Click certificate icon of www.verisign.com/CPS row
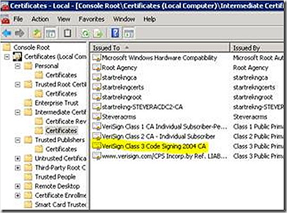 click(97, 156)
